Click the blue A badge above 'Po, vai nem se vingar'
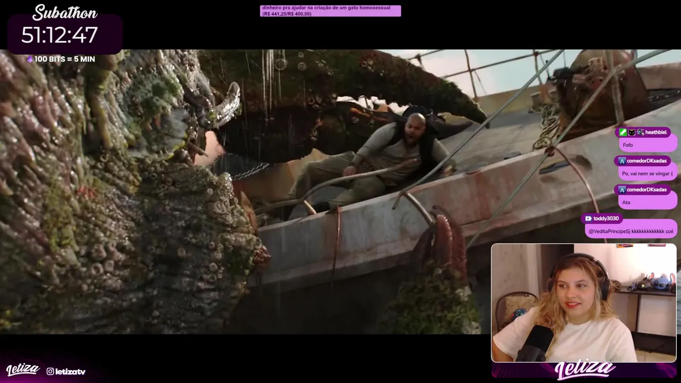Screen dimensions: 681x383 click(x=622, y=161)
